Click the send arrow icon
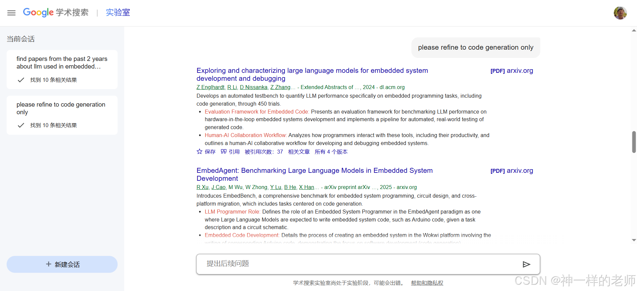Screen dimensions: 637x291 [x=526, y=264]
